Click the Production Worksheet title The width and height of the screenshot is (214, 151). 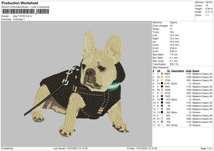(x=19, y=3)
